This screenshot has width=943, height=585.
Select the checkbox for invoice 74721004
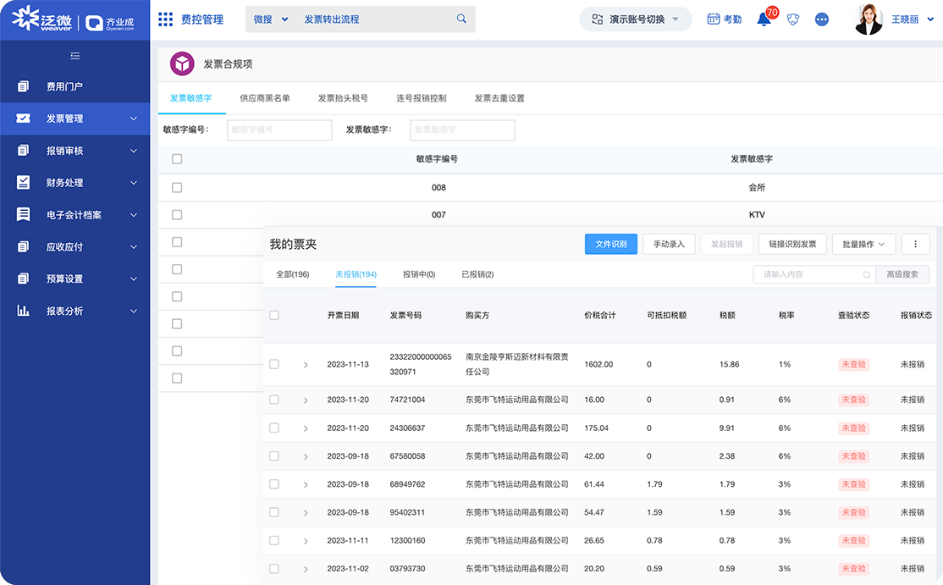click(274, 399)
